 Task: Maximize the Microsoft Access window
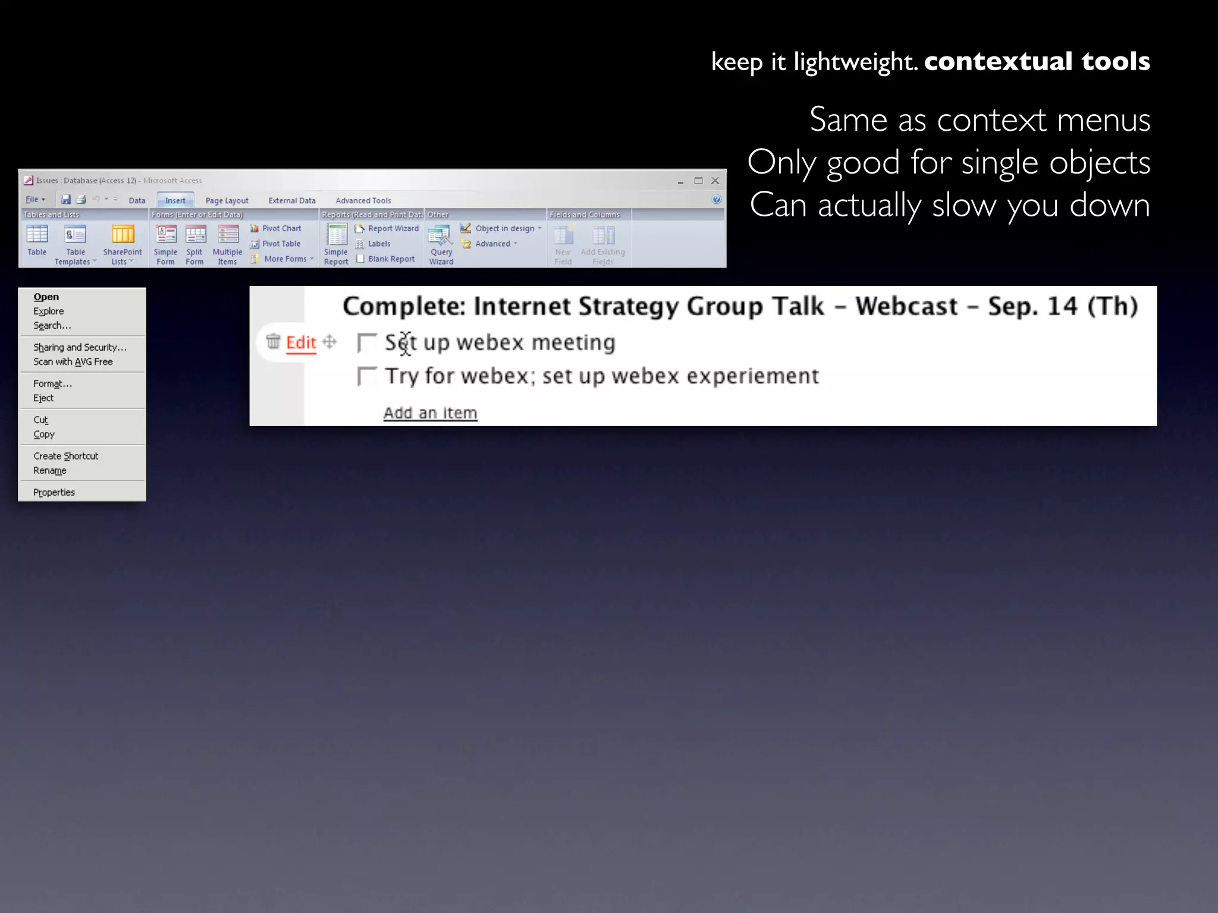[698, 181]
